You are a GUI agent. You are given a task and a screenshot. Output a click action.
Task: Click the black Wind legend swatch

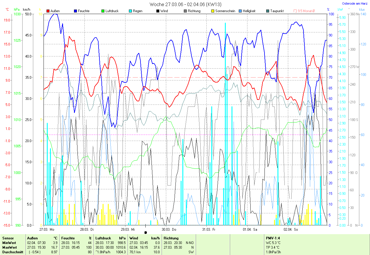(x=158, y=11)
